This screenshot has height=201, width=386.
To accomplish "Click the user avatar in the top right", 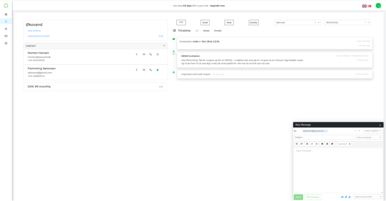I will coord(378,6).
